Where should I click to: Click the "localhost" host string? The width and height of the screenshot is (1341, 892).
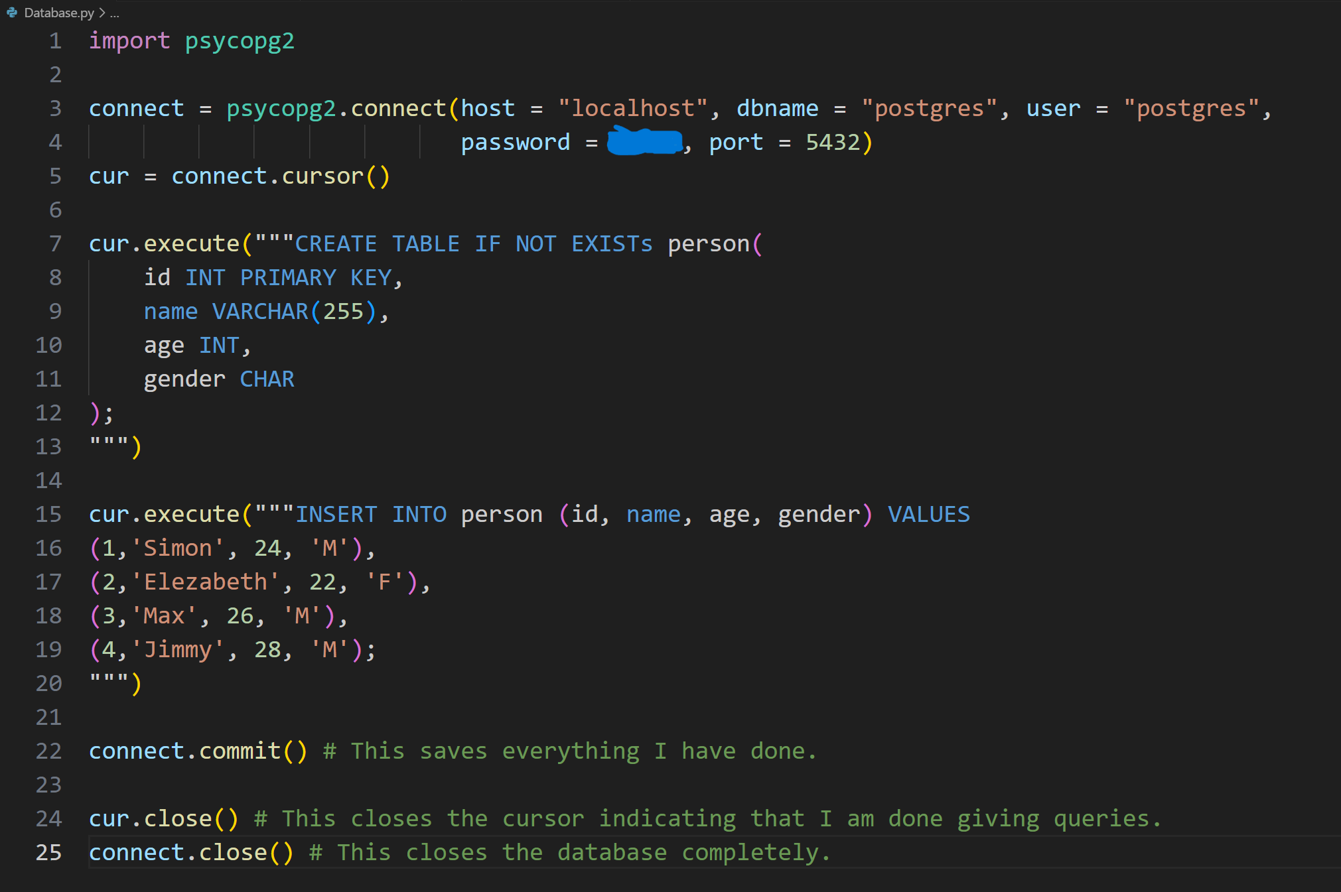click(x=632, y=108)
